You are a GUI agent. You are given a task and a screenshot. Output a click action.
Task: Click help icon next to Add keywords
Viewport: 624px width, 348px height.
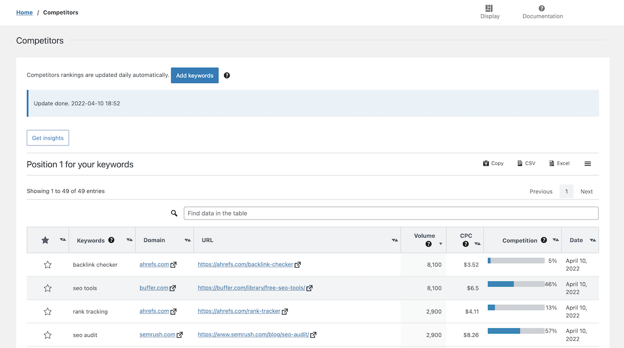coord(227,75)
